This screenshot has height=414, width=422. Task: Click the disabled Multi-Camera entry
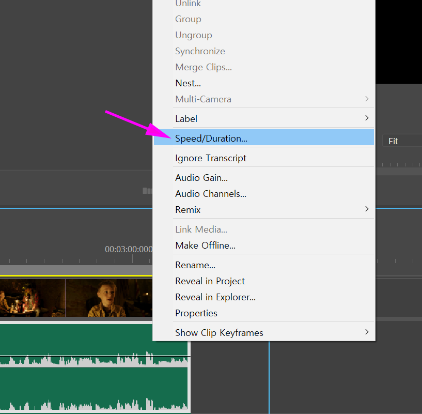pos(264,99)
